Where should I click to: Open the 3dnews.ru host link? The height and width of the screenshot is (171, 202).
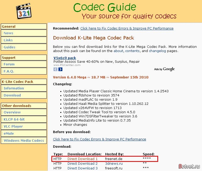click(x=114, y=163)
